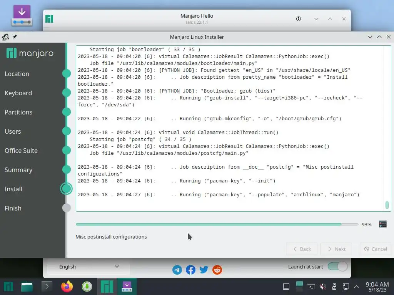Expand hidden system tray icons arrow
394x295 pixels.
(357, 287)
